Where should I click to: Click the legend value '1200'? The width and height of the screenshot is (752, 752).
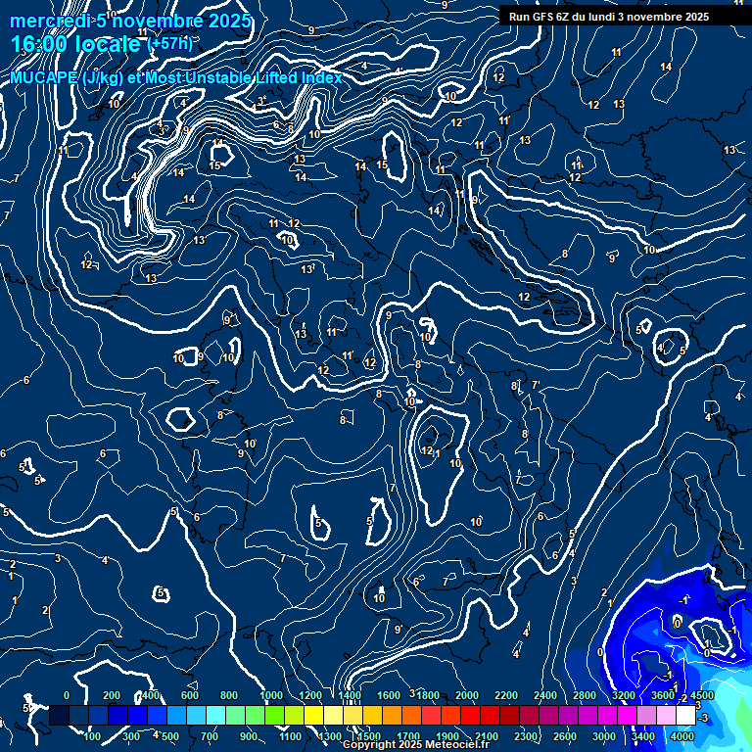tap(310, 695)
